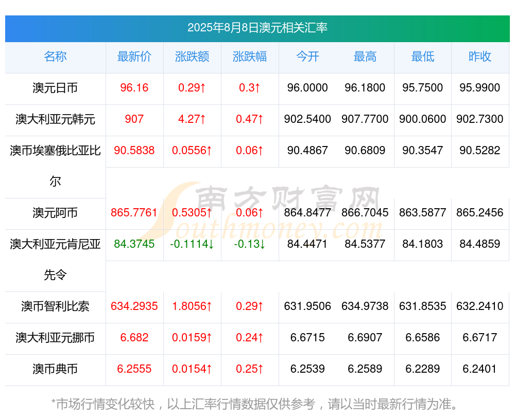515x420 pixels.
Task: Click low value 95.7500
Action: [423, 87]
